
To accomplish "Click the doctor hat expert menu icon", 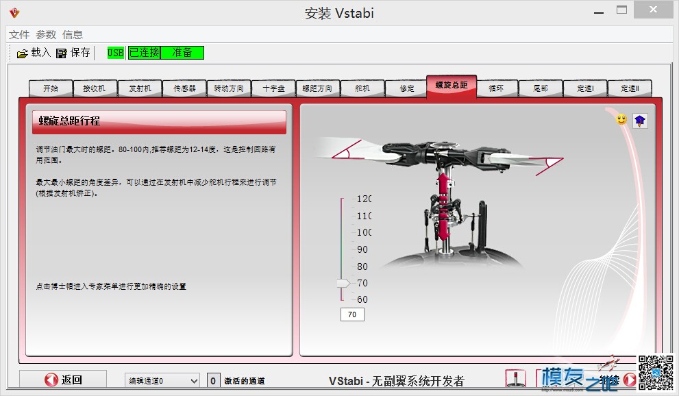I will (640, 121).
